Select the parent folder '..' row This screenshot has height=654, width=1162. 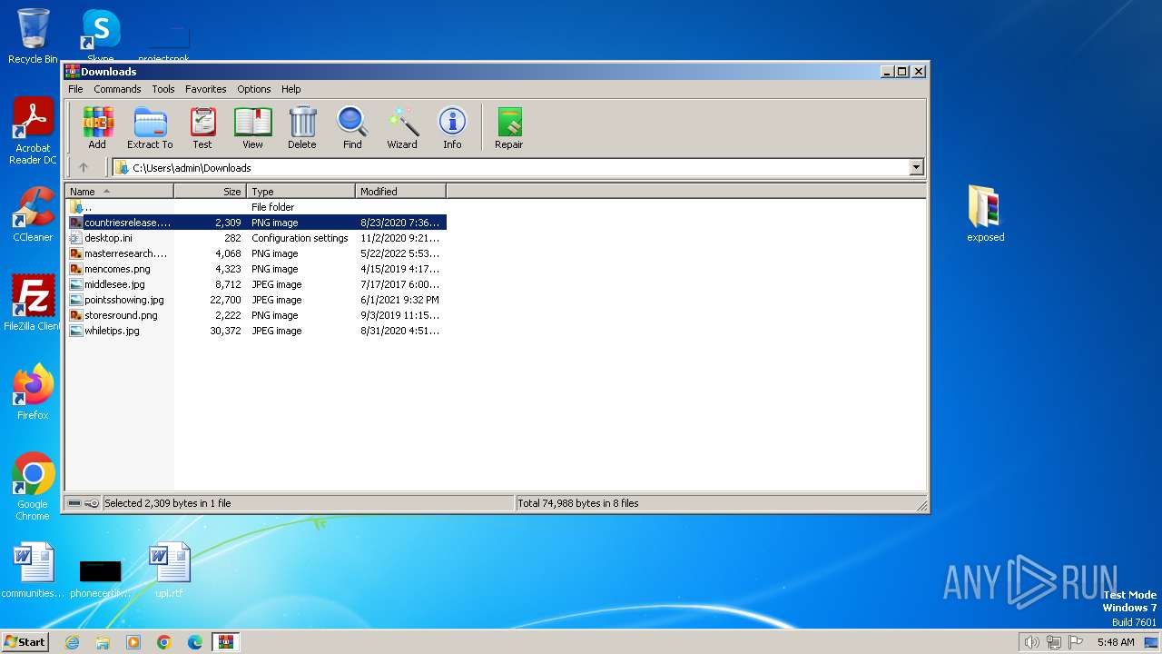[256, 207]
